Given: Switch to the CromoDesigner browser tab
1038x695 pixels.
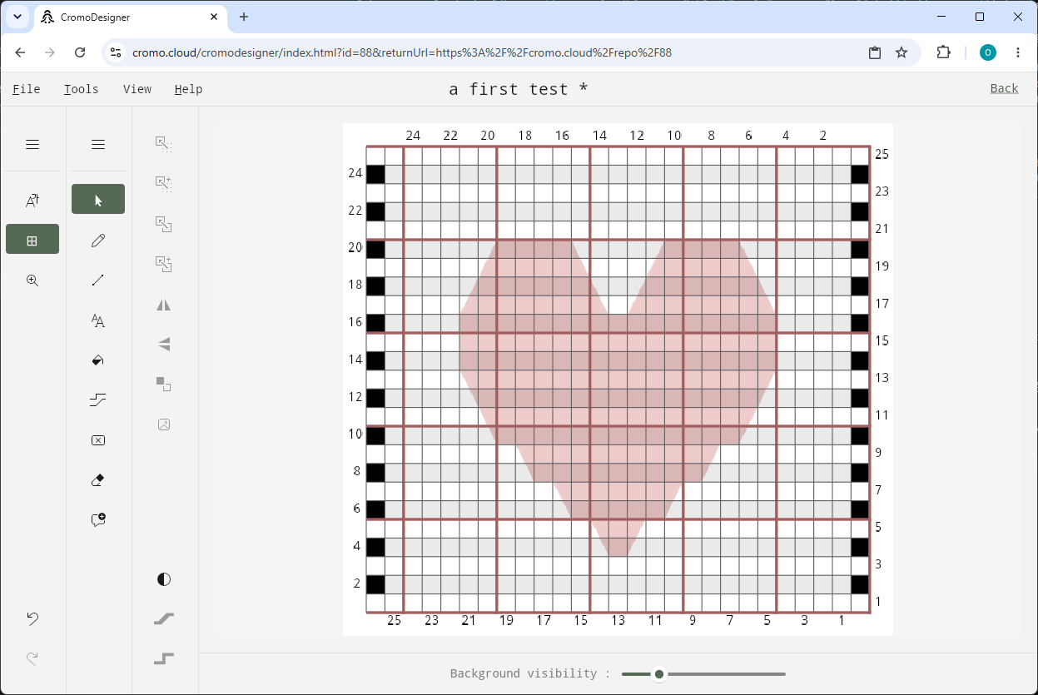Looking at the screenshot, I should point(132,17).
